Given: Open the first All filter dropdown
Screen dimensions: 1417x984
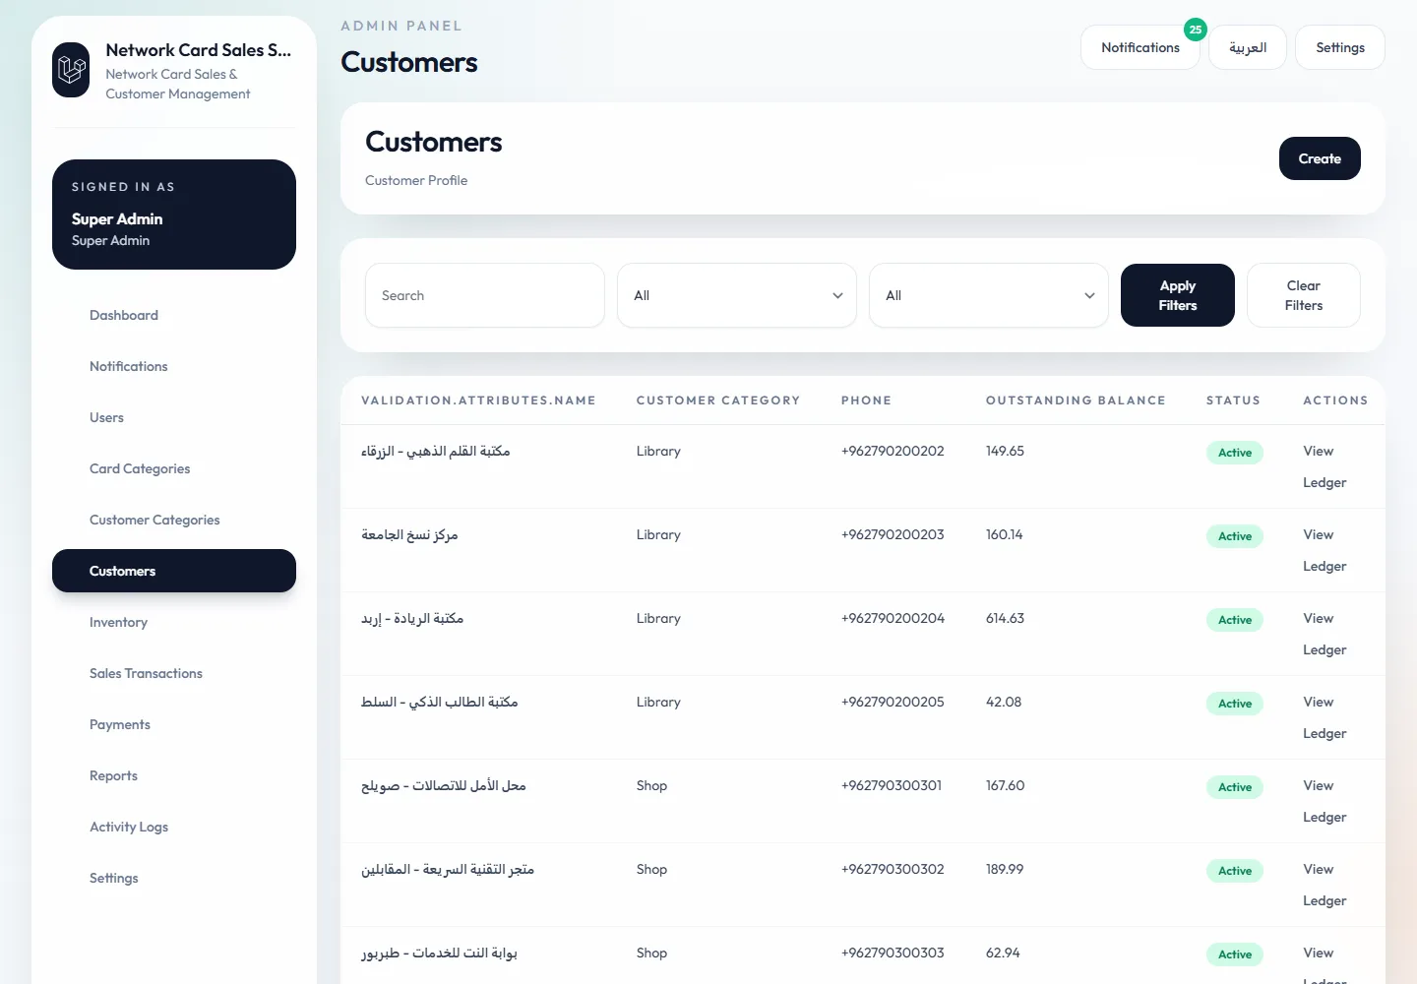Looking at the screenshot, I should pyautogui.click(x=737, y=295).
